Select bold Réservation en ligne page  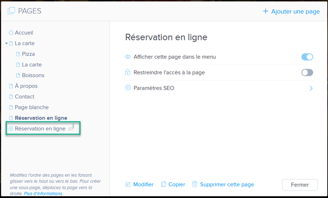pos(41,118)
